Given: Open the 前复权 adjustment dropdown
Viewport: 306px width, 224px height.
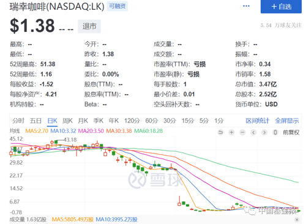Looking at the screenshot, I should coord(291,132).
